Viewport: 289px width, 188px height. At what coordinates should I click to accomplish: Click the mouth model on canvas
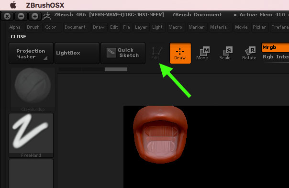(160, 134)
